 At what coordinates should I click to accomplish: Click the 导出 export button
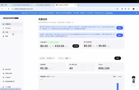point(117,58)
